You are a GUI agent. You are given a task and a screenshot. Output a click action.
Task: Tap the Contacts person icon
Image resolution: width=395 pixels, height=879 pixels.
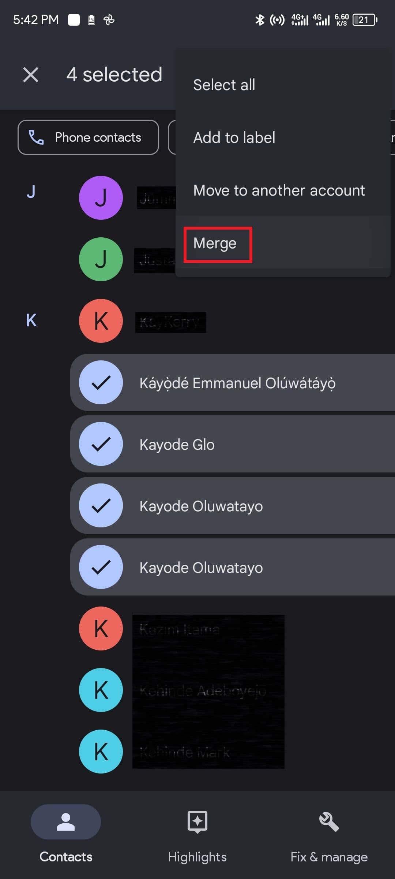[66, 821]
